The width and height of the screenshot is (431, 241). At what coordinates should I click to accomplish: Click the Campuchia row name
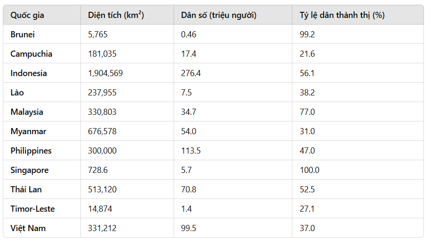(31, 54)
